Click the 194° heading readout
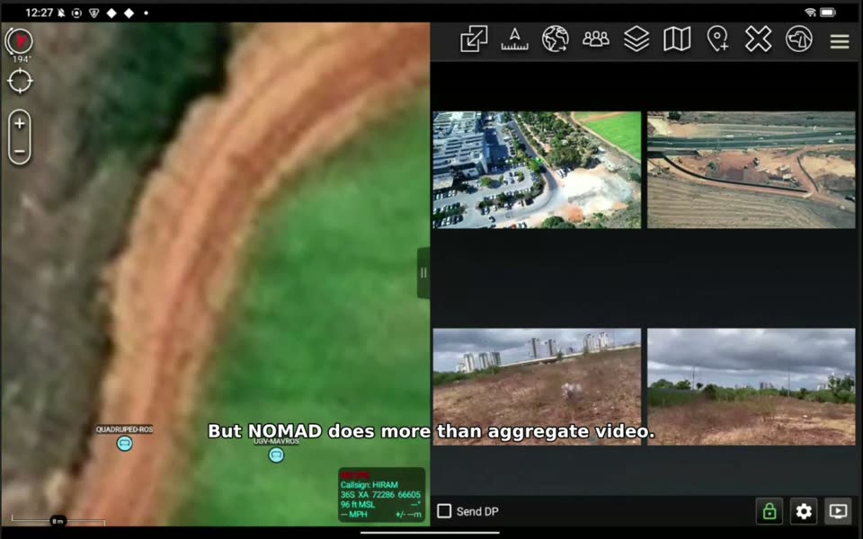Image resolution: width=863 pixels, height=539 pixels. [x=22, y=59]
